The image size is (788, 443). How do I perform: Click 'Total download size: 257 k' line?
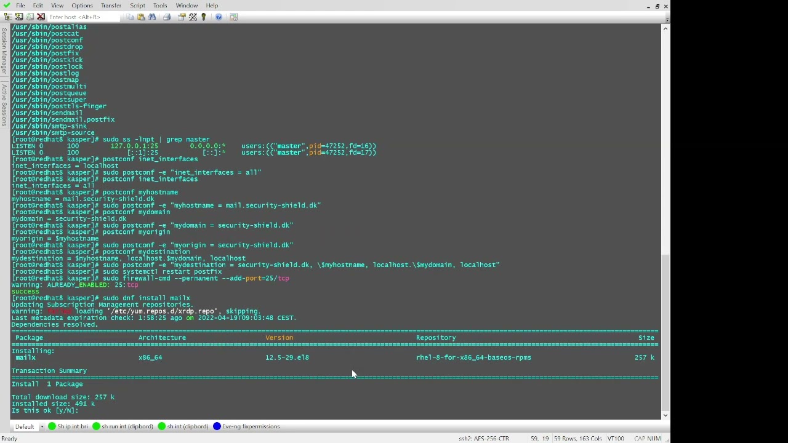pyautogui.click(x=63, y=397)
